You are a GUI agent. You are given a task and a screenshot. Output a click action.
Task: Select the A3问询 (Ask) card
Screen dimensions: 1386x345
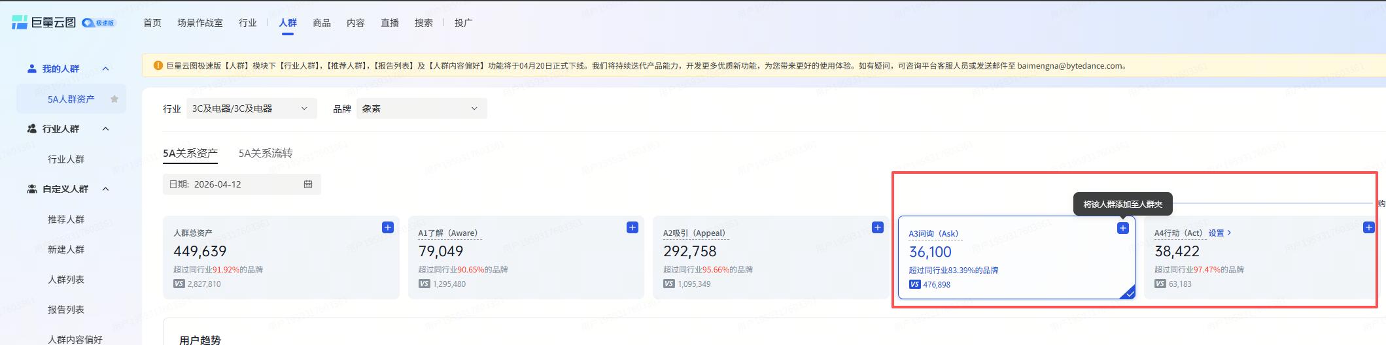click(1016, 257)
